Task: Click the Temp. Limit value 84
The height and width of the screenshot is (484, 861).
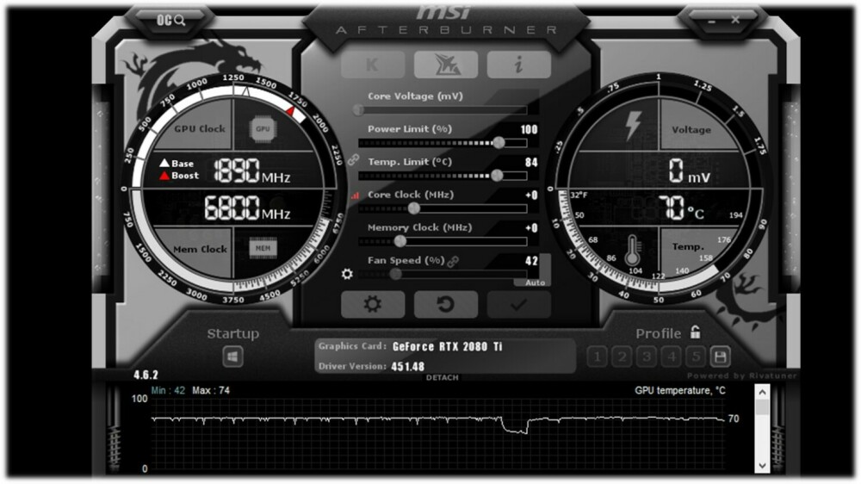Action: coord(531,163)
